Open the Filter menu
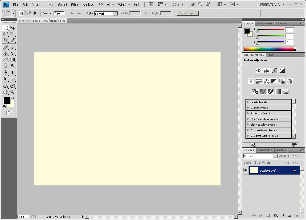 coord(75,5)
